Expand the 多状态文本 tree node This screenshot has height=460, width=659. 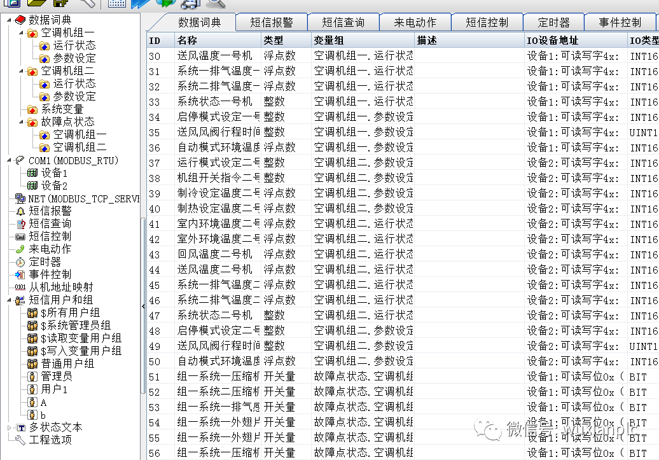[x=9, y=428]
